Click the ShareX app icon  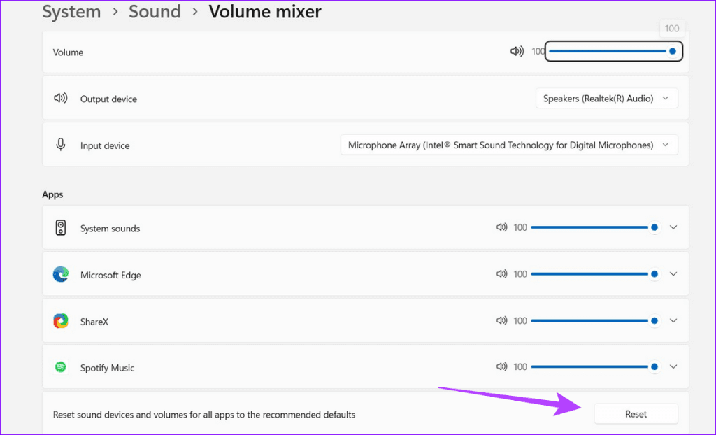pos(61,321)
